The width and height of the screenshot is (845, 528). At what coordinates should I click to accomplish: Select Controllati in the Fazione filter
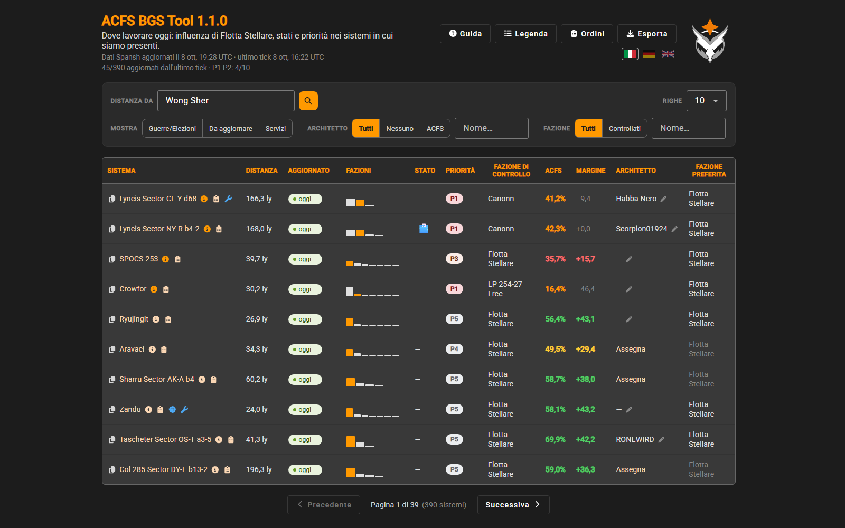[625, 128]
